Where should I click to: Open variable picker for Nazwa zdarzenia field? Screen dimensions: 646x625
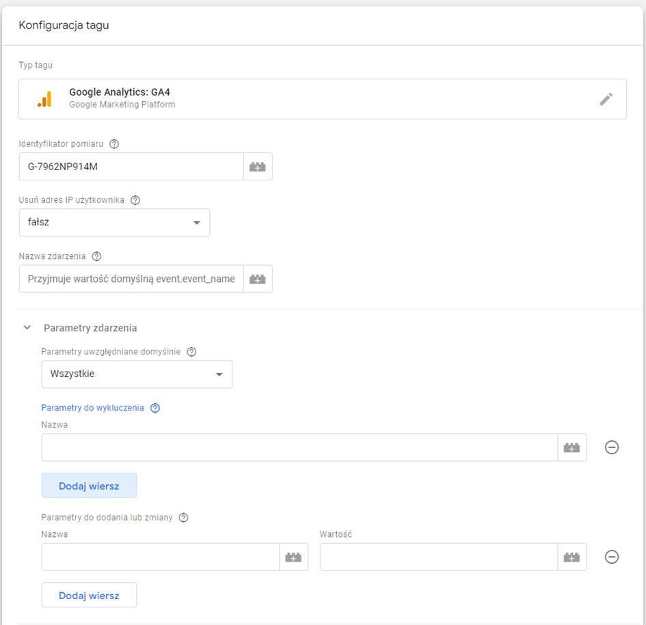(258, 279)
